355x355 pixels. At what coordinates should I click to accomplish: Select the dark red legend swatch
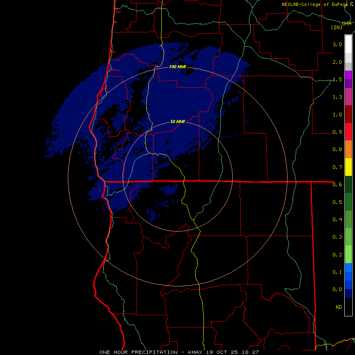(348, 114)
